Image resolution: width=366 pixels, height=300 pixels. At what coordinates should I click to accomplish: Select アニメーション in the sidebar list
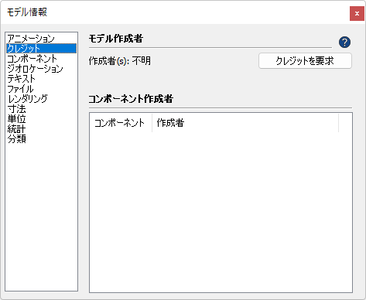pyautogui.click(x=41, y=39)
